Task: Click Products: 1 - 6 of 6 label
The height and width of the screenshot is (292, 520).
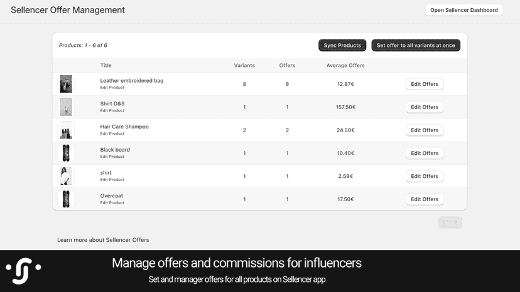Action: point(83,45)
